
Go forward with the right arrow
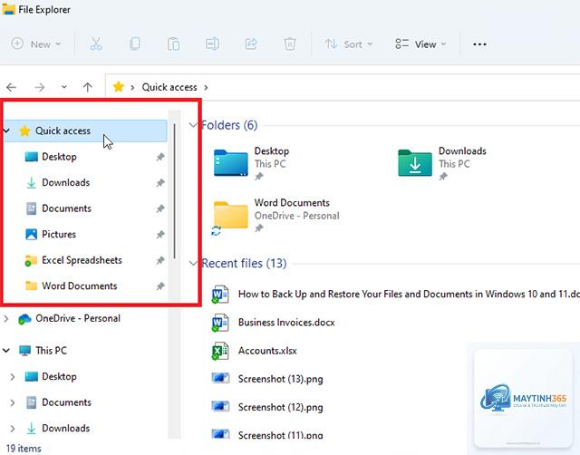pyautogui.click(x=39, y=87)
